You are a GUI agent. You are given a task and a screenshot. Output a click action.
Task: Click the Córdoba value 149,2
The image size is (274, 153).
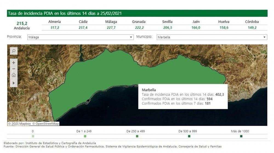tap(252, 28)
